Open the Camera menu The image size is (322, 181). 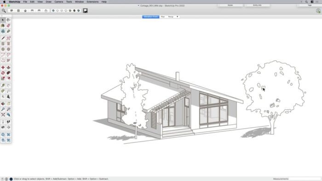point(59,2)
